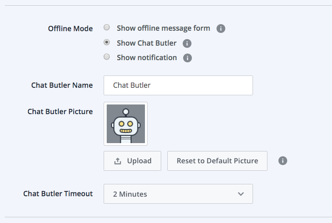Image resolution: width=332 pixels, height=223 pixels.
Task: Click Reset to Default Picture button
Action: click(217, 161)
